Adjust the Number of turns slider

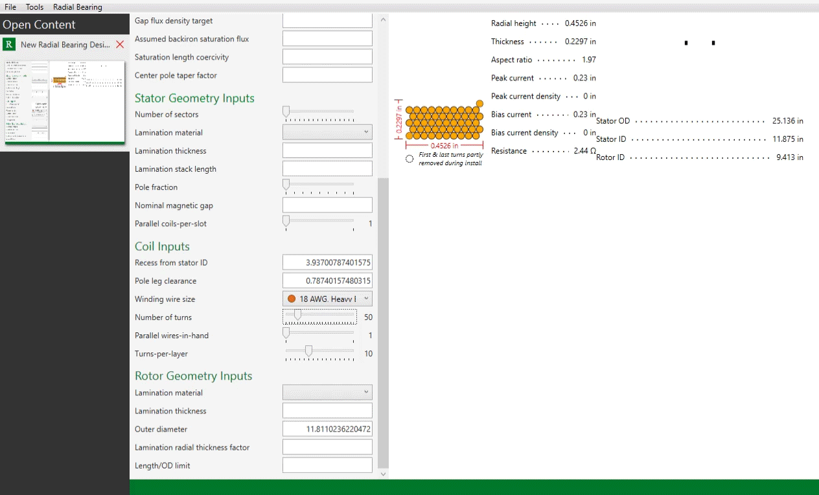[x=319, y=317]
